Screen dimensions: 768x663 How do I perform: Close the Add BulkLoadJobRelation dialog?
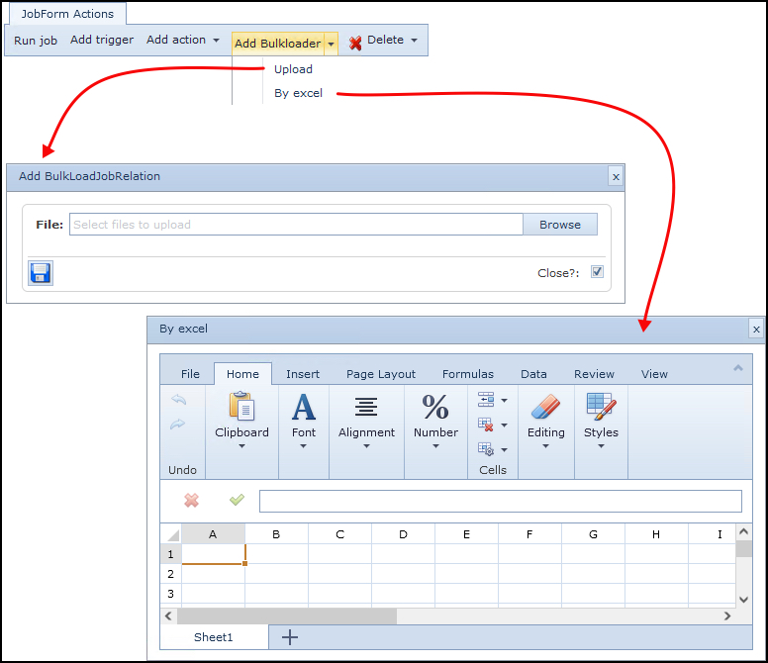click(x=616, y=177)
